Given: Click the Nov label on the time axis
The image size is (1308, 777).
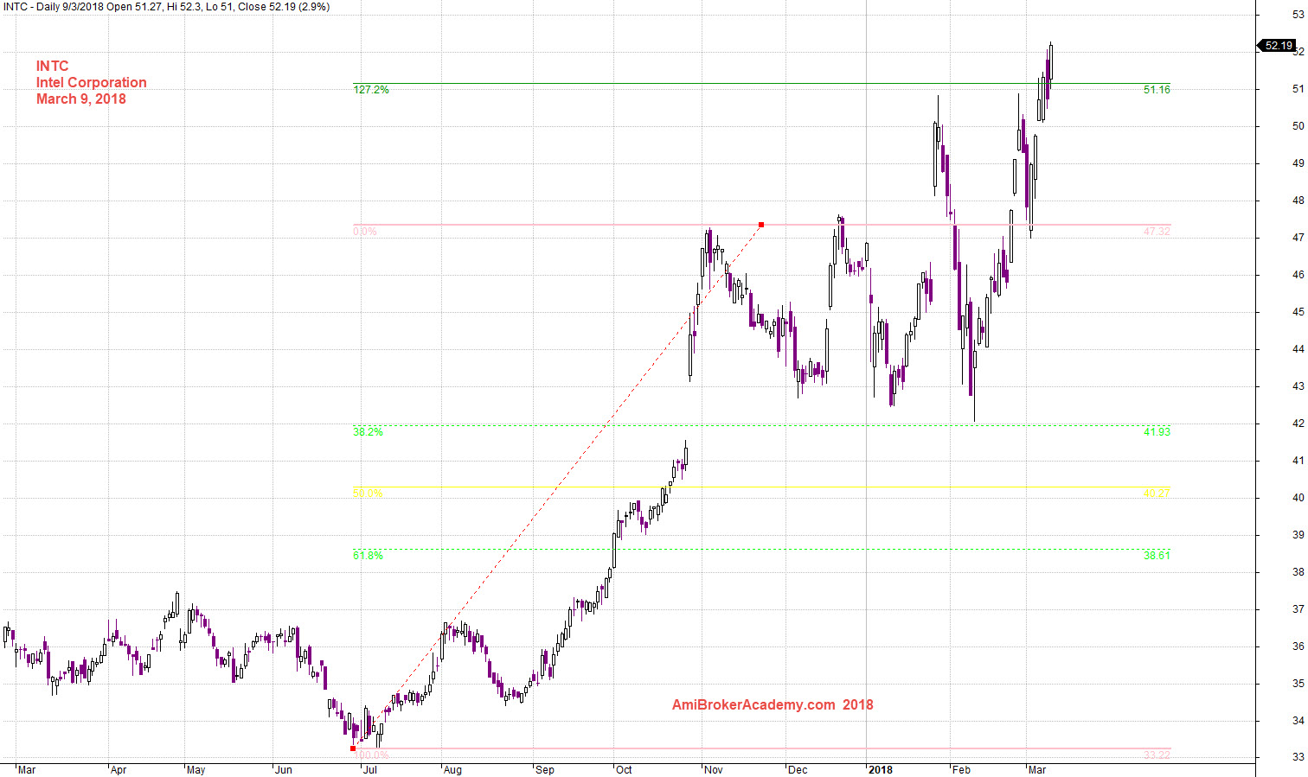Looking at the screenshot, I should 714,770.
